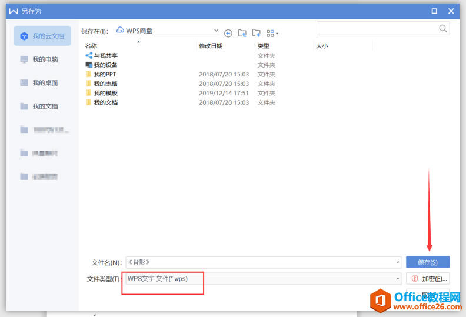
Task: Click the search magnifier icon
Action: tap(443, 28)
